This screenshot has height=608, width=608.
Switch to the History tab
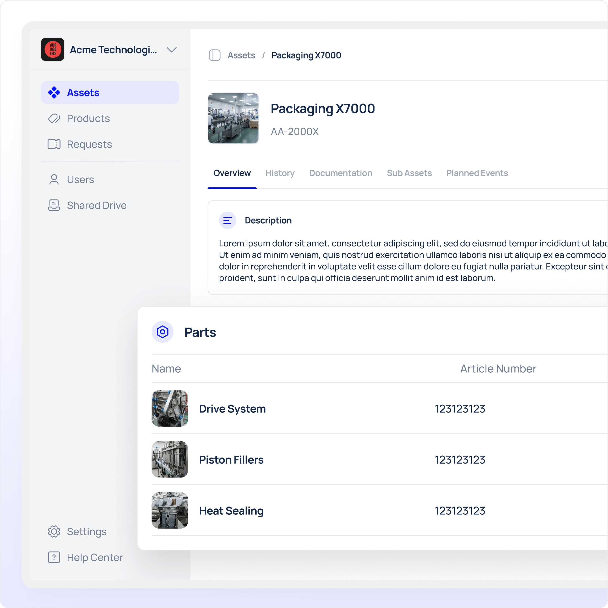point(280,173)
